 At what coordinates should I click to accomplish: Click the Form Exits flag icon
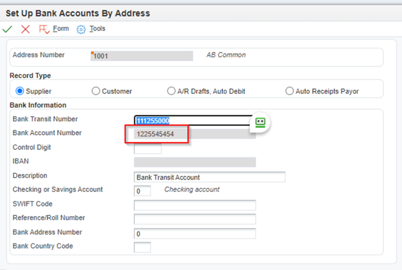point(44,29)
